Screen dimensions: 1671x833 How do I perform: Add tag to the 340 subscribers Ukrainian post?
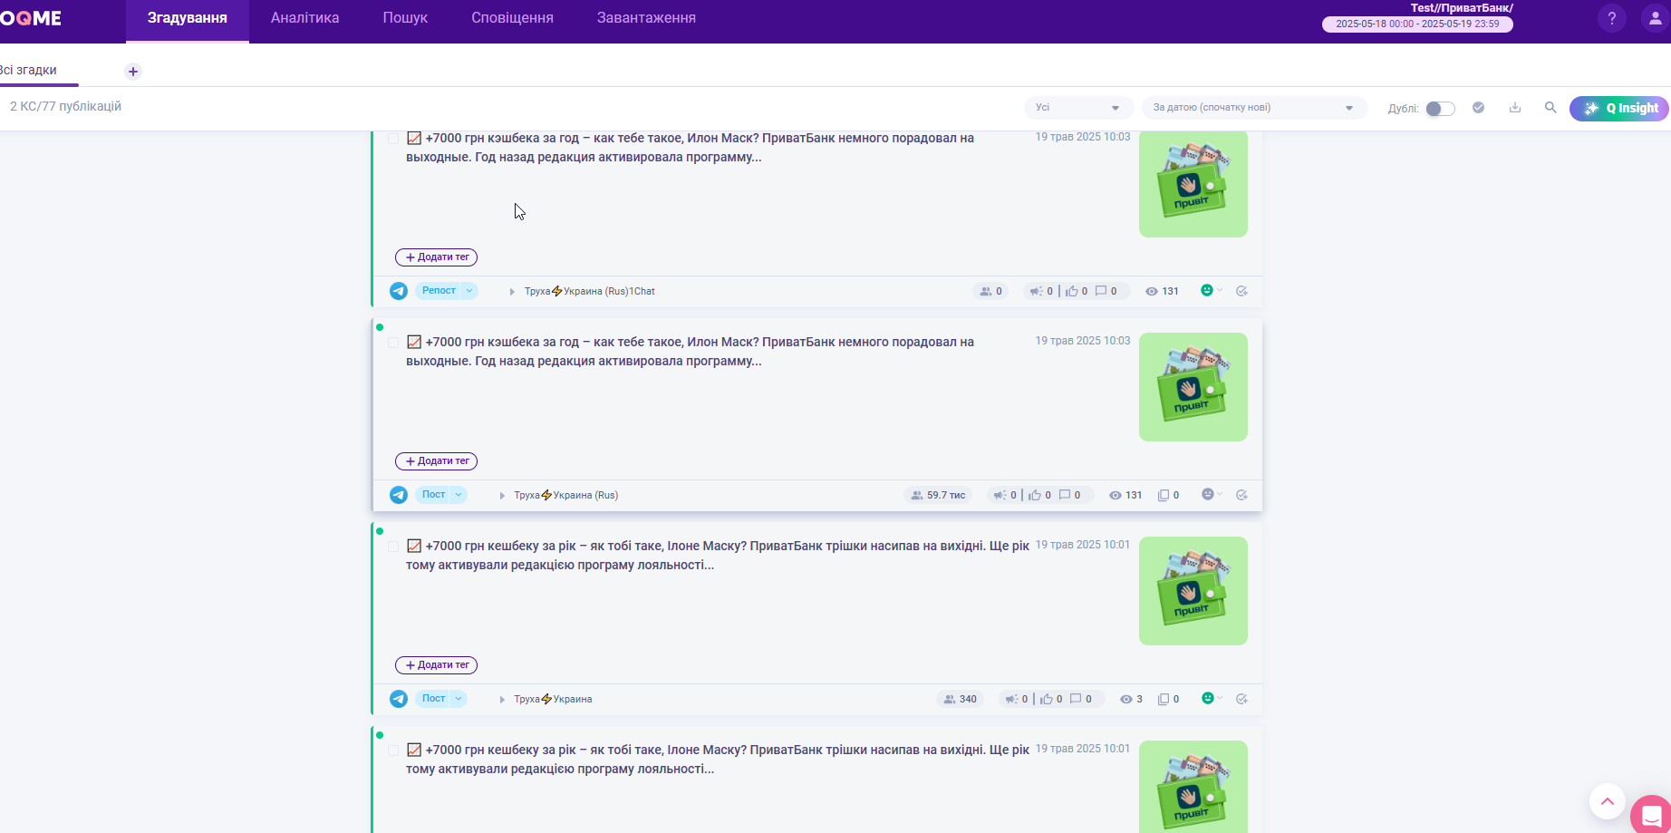(436, 665)
